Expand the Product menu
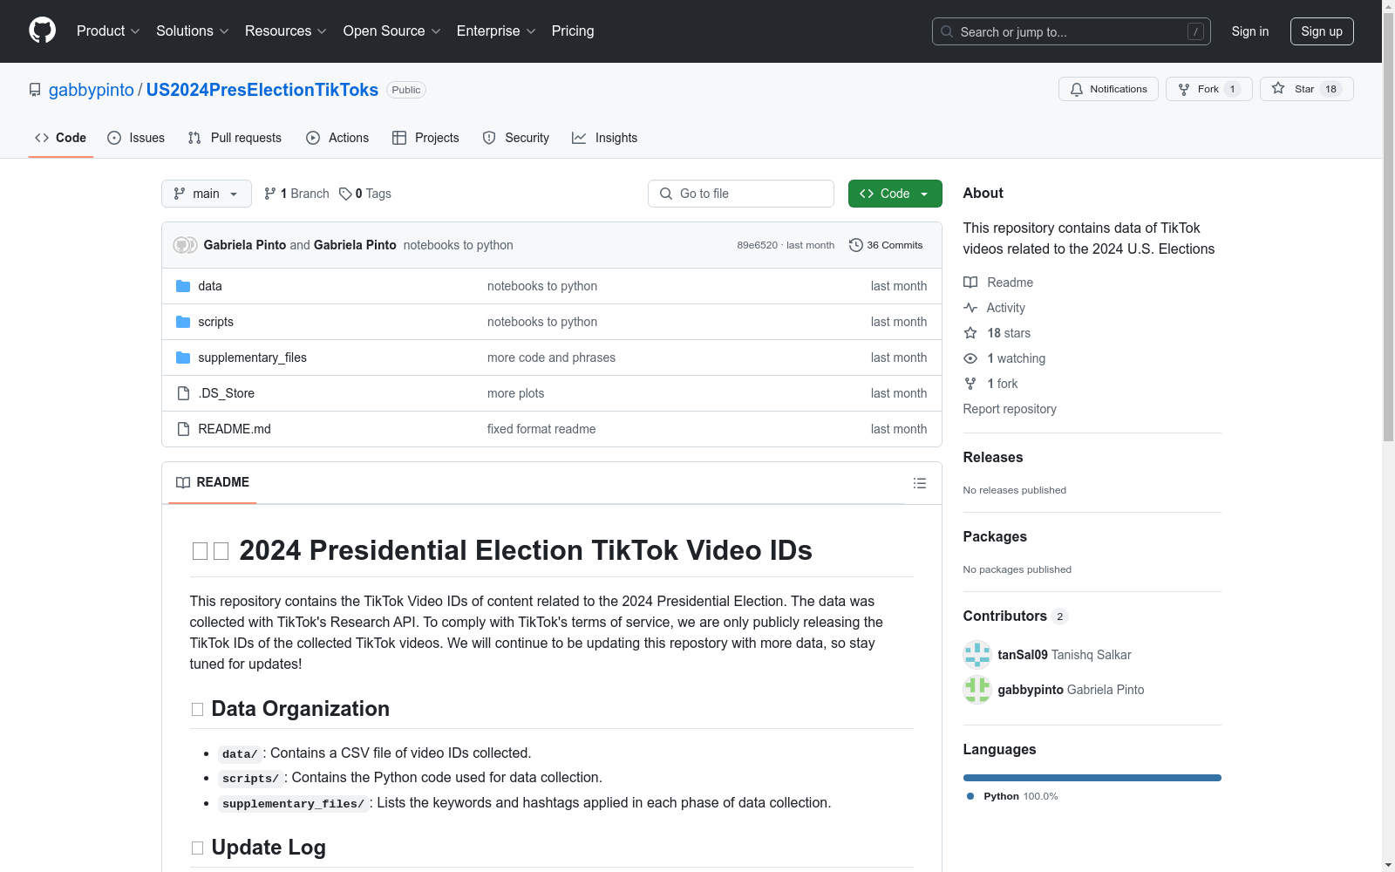Image resolution: width=1395 pixels, height=872 pixels. [108, 31]
